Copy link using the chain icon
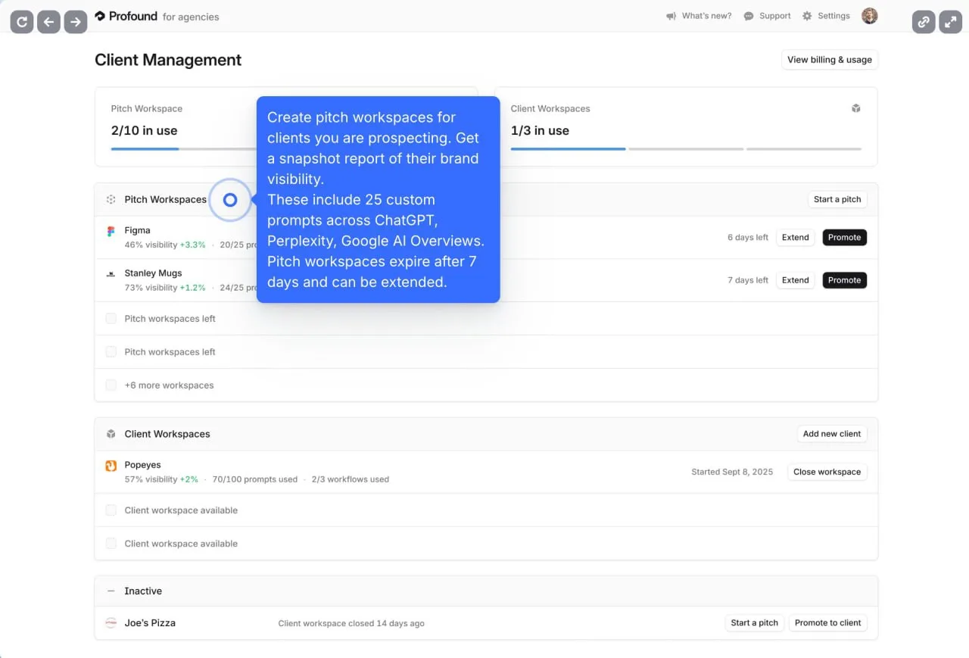Screen dimensions: 969x658 (924, 22)
